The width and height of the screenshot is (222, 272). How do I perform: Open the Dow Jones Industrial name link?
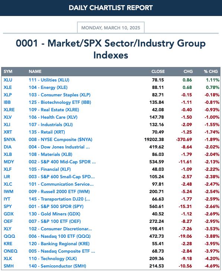click(x=59, y=147)
